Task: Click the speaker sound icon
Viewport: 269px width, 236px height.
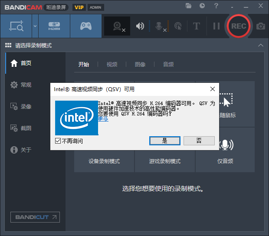Action: point(140,26)
